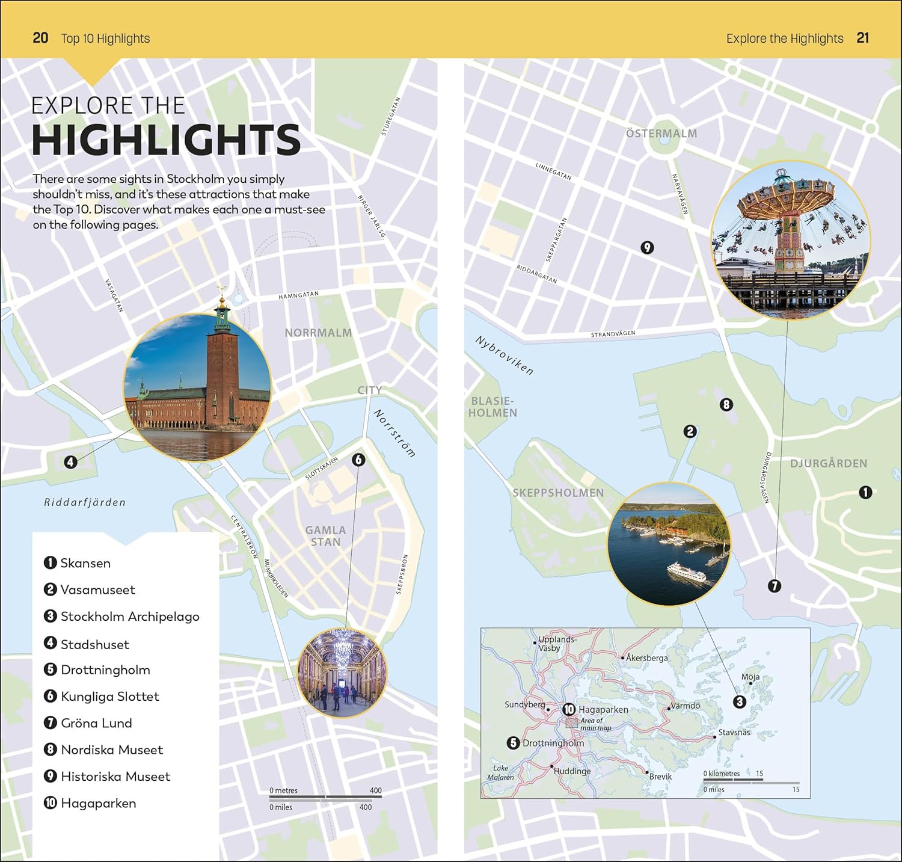Screen dimensions: 902x862
Task: Select map marker 1 beside the Djurgården label
Action: click(x=865, y=493)
